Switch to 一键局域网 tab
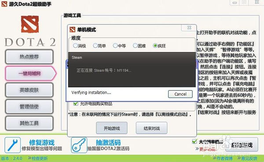264x162 pixels. [x=31, y=73]
